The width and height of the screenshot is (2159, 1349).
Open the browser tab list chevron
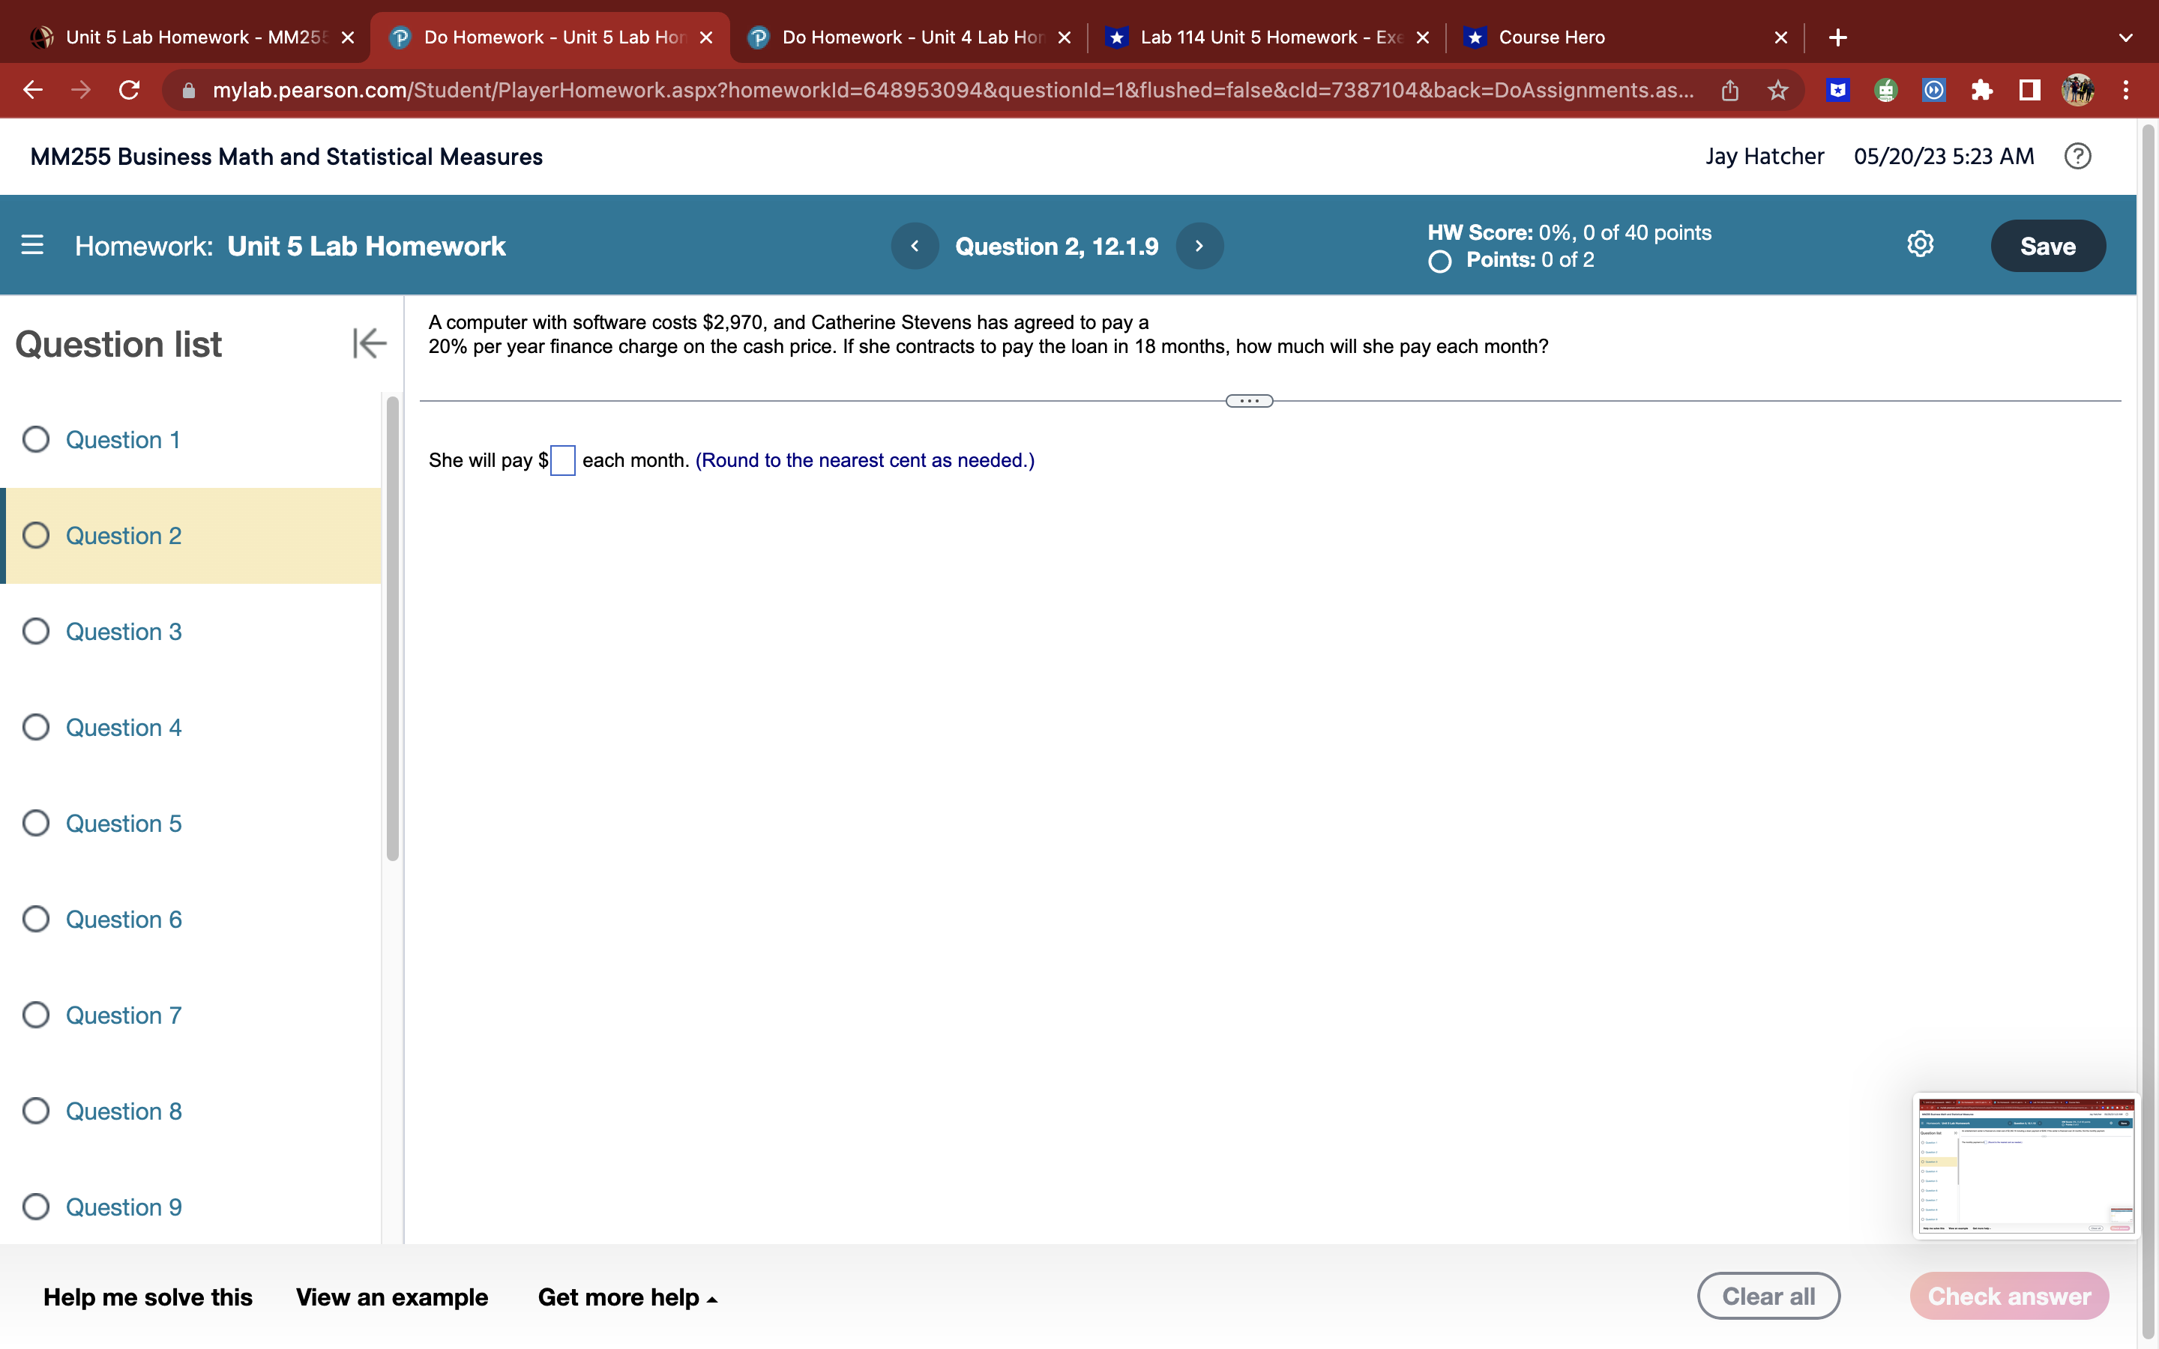tap(2125, 37)
